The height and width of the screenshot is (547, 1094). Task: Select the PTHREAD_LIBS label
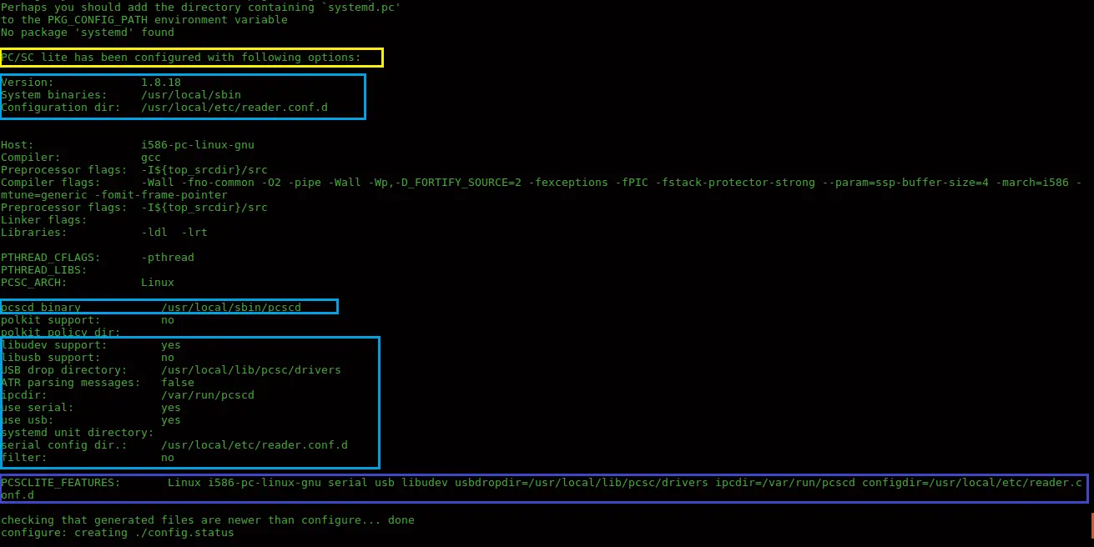pos(44,270)
